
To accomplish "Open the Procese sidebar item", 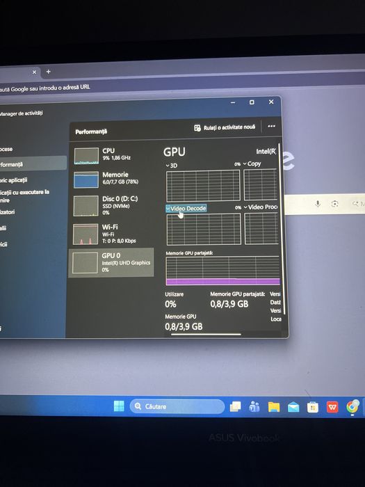I will coord(6,149).
